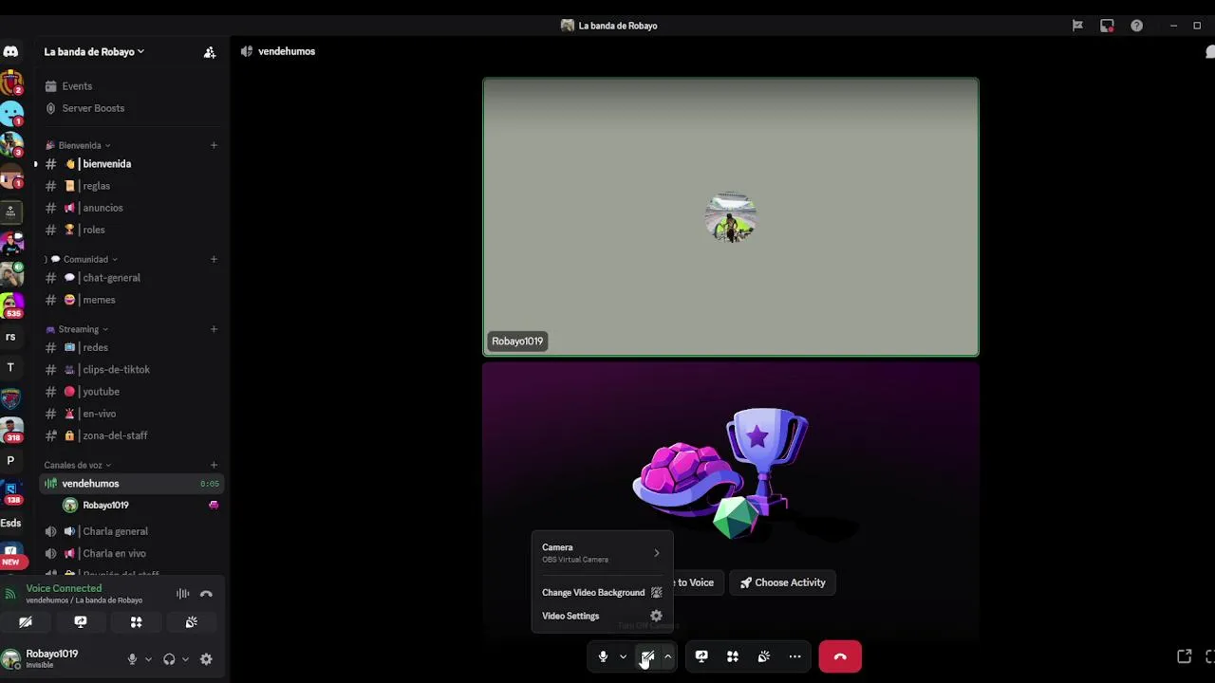Click Robayo1019 under vendehumos channel
This screenshot has width=1215, height=683.
(x=140, y=506)
